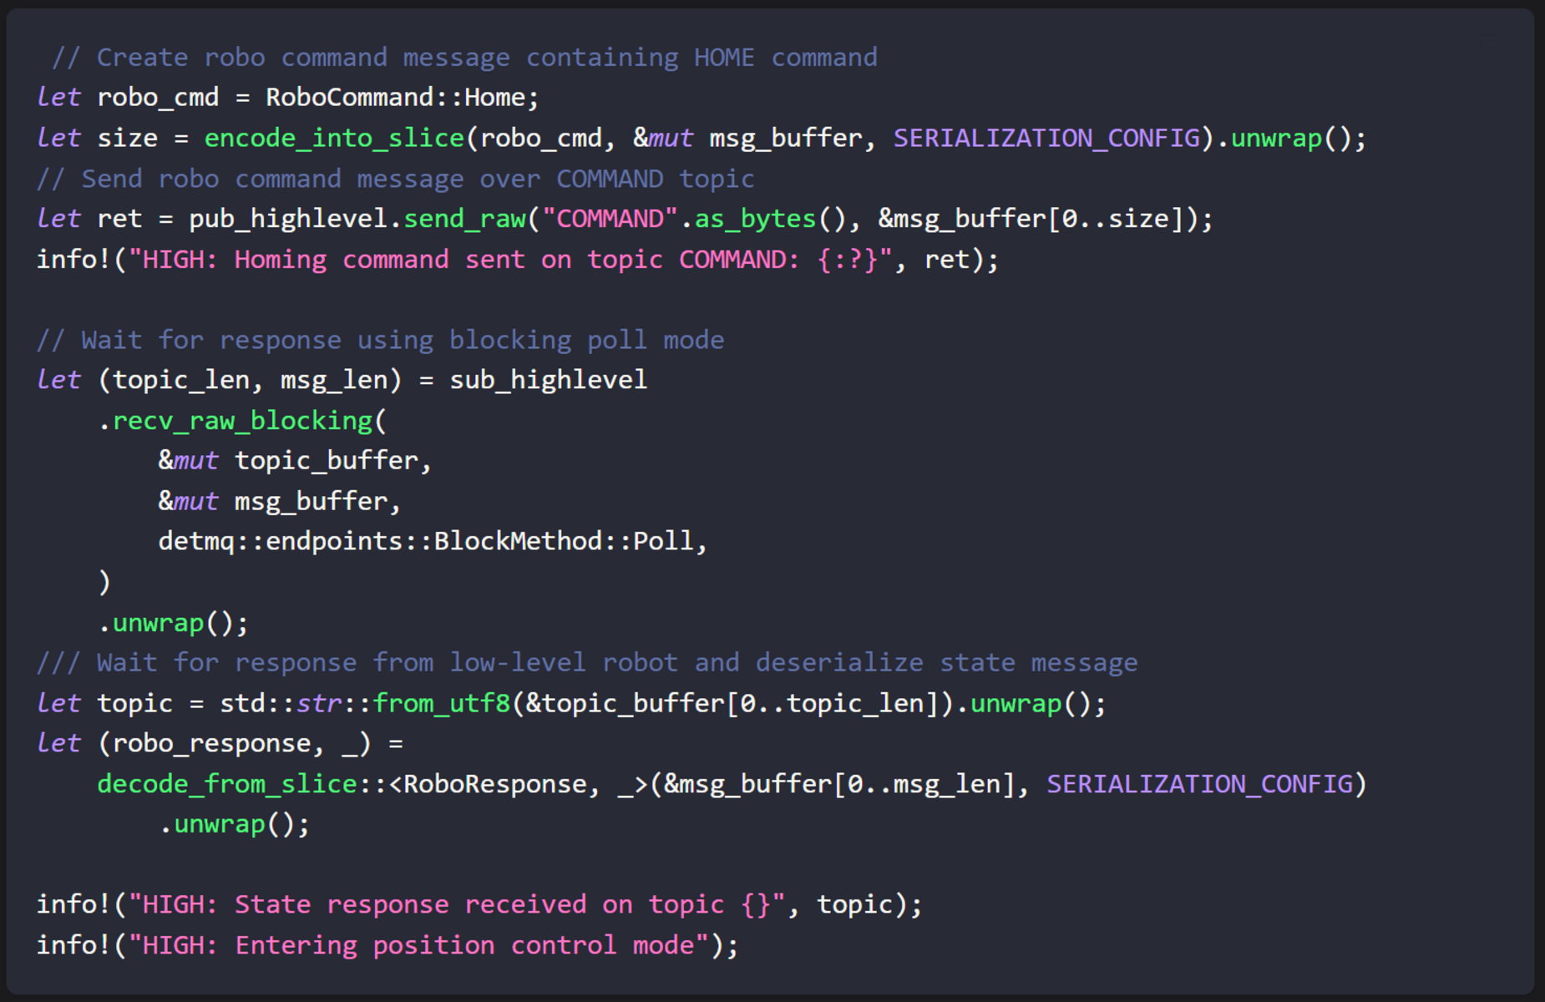Click the send_raw method name

pyautogui.click(x=464, y=219)
